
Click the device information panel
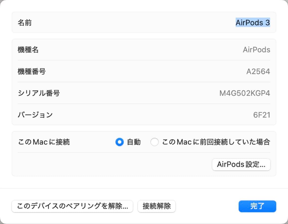click(x=144, y=82)
